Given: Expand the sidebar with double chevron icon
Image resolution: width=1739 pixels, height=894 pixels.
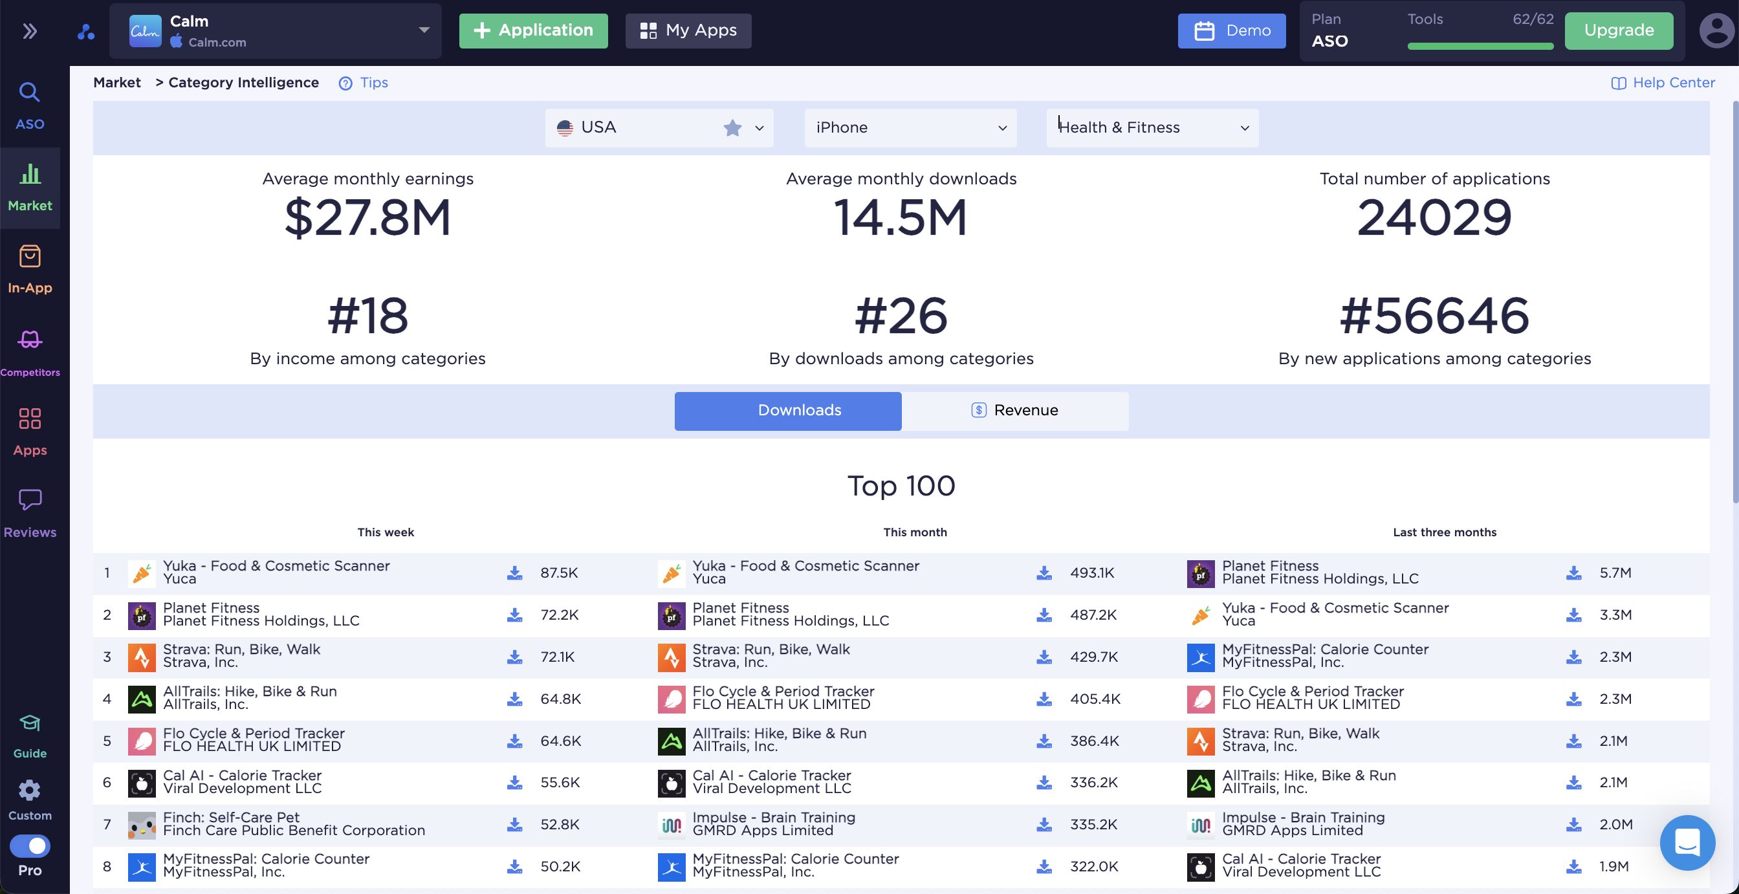Looking at the screenshot, I should pos(30,31).
